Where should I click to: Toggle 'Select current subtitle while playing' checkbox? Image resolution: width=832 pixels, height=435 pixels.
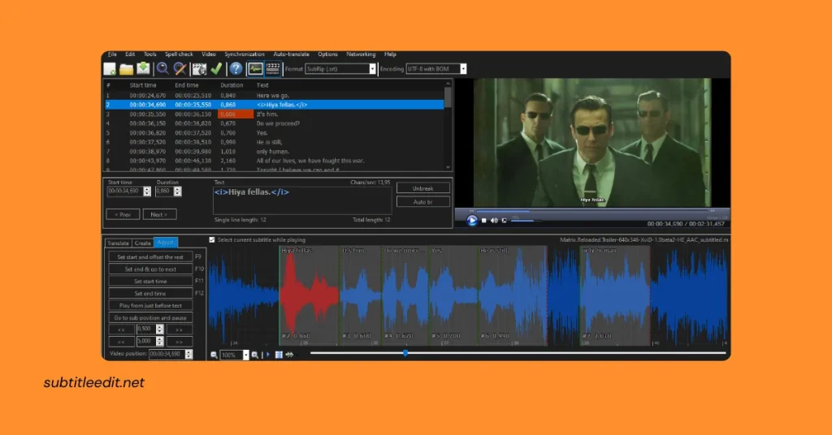point(213,240)
